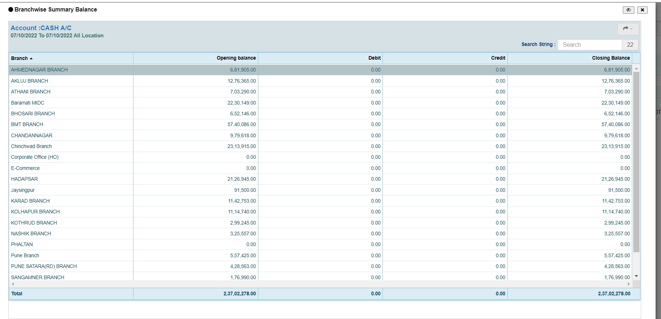Click opening balance 12,76,365.00 for AKLUJ
661x319 pixels.
pyautogui.click(x=242, y=81)
